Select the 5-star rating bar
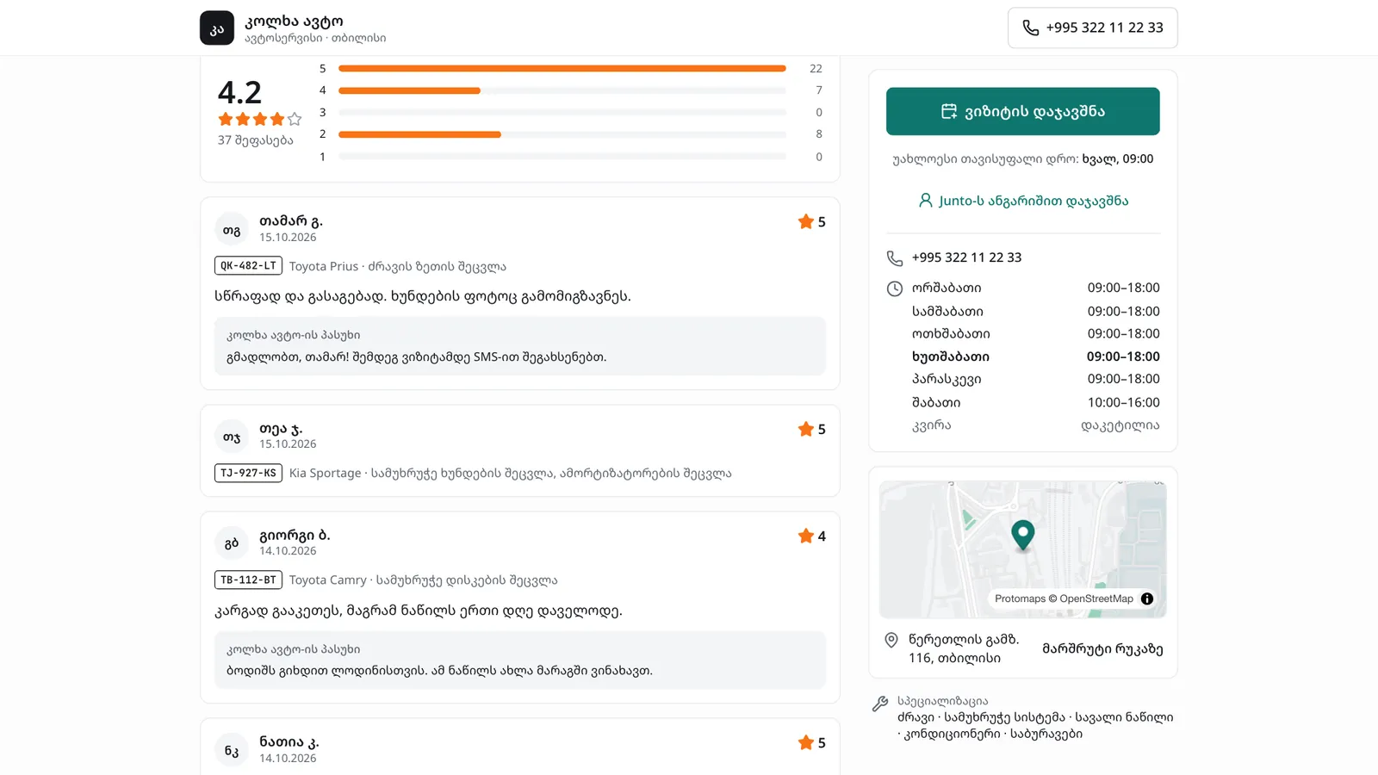The image size is (1378, 775). pos(562,68)
